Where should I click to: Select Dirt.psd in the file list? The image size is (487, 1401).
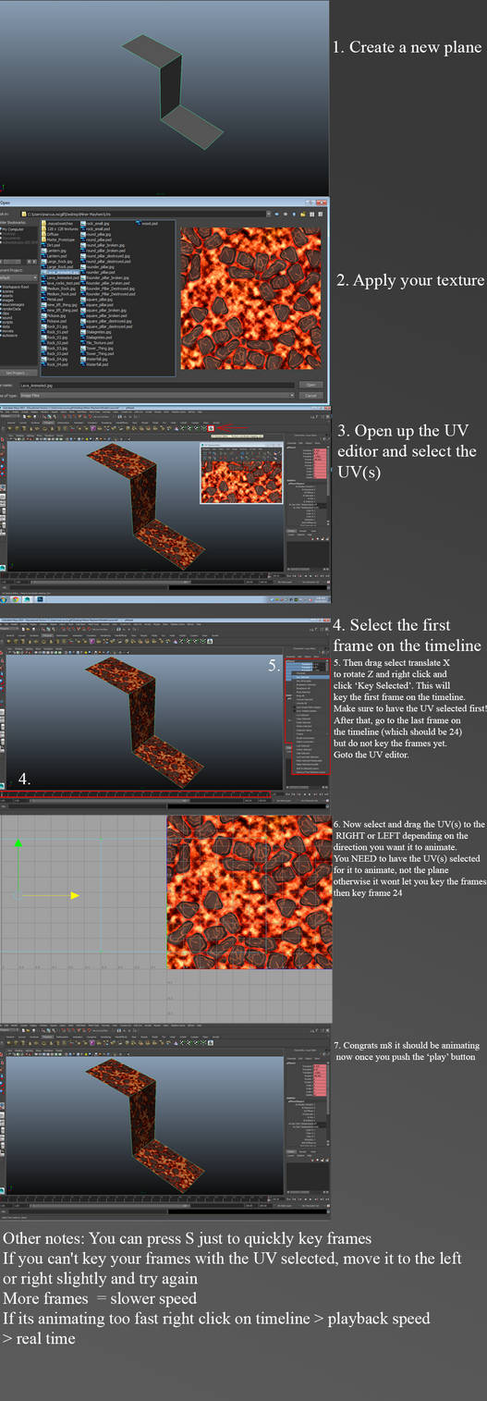pyautogui.click(x=52, y=245)
